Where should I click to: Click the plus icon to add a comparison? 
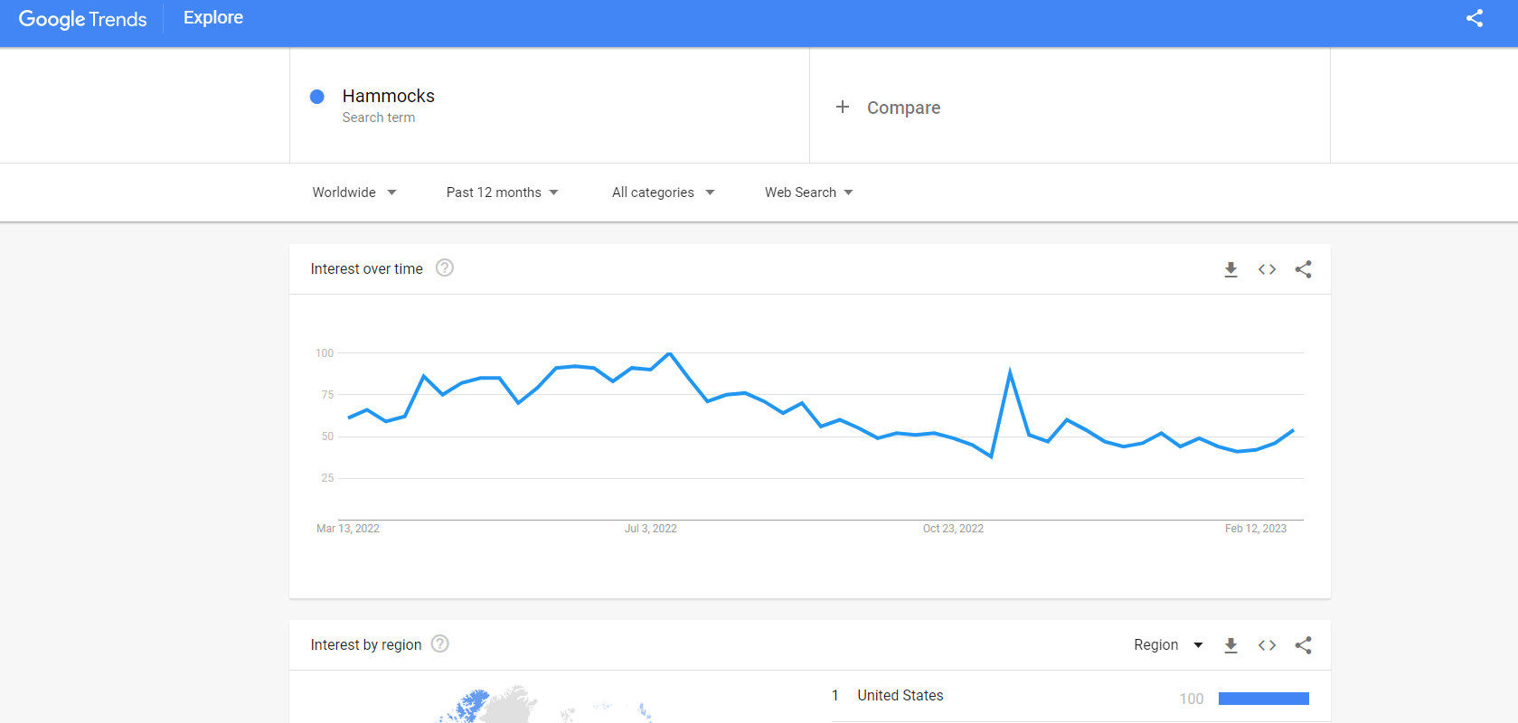pos(843,107)
